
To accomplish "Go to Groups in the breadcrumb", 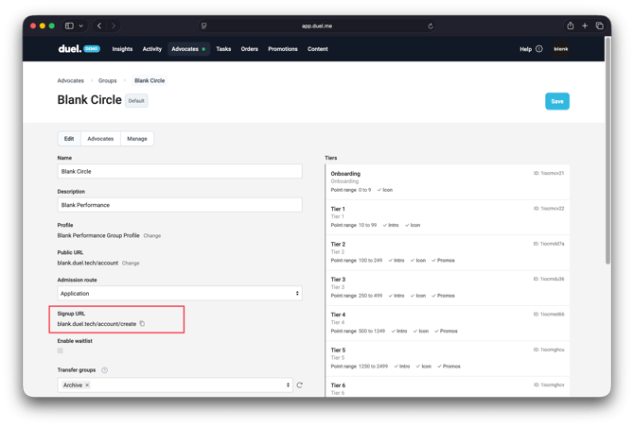I will pos(108,80).
